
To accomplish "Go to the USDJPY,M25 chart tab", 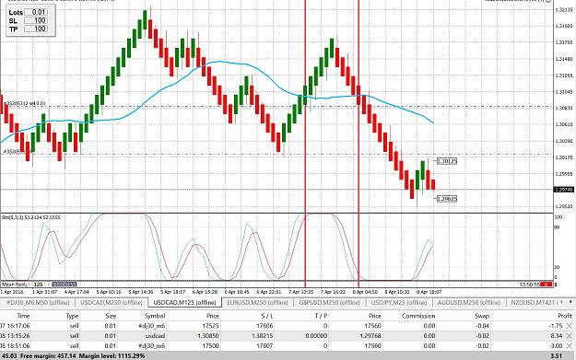I will click(399, 303).
